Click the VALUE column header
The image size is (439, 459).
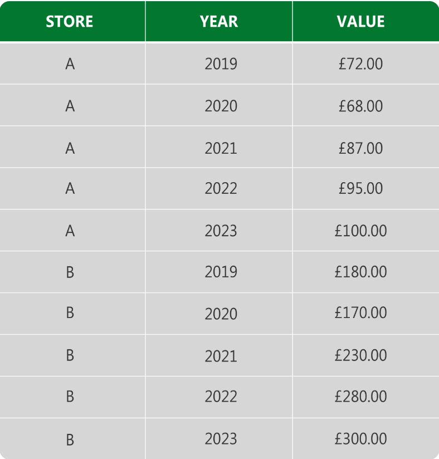click(360, 22)
